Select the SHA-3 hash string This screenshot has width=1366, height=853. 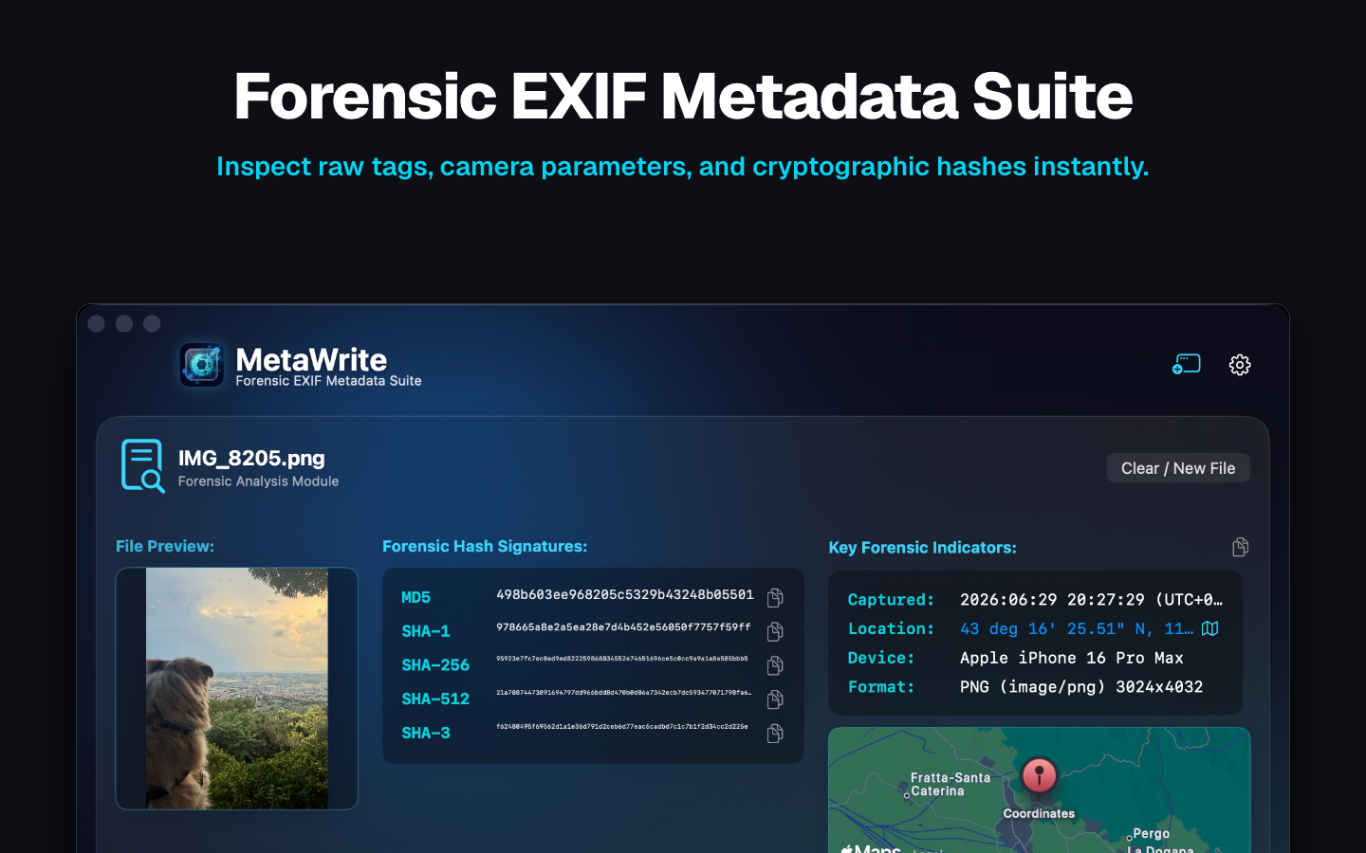point(622,727)
